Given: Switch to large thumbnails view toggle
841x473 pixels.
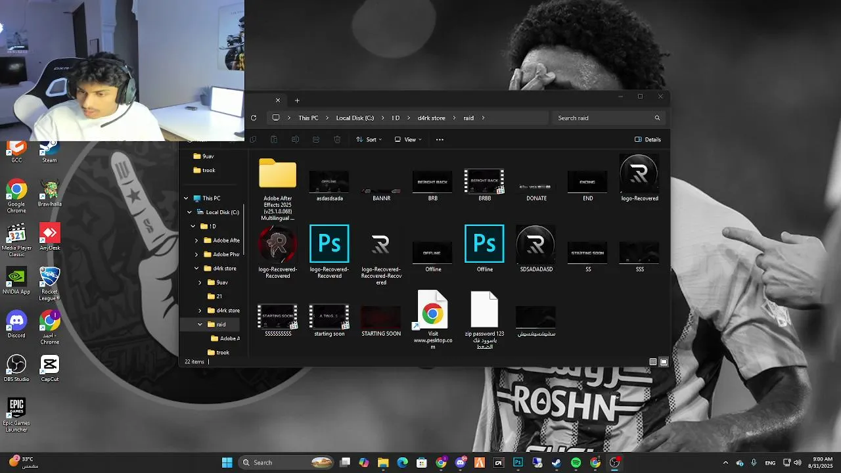Looking at the screenshot, I should (x=664, y=362).
